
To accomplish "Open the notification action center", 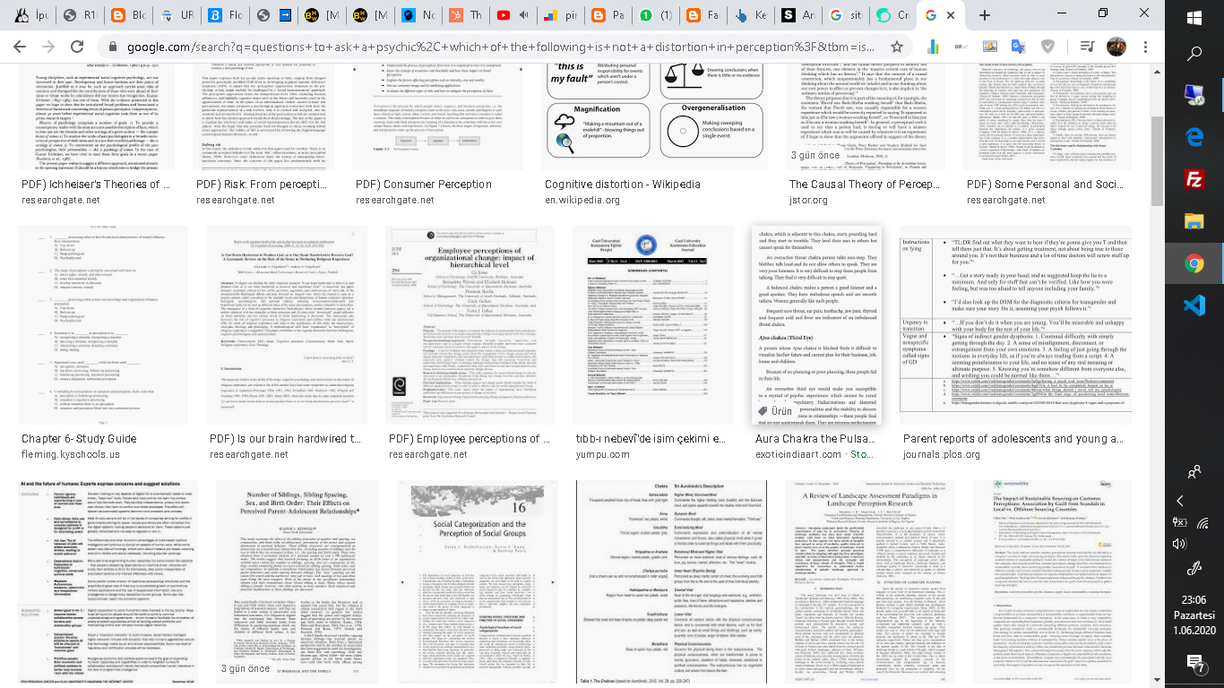I will tap(1194, 664).
